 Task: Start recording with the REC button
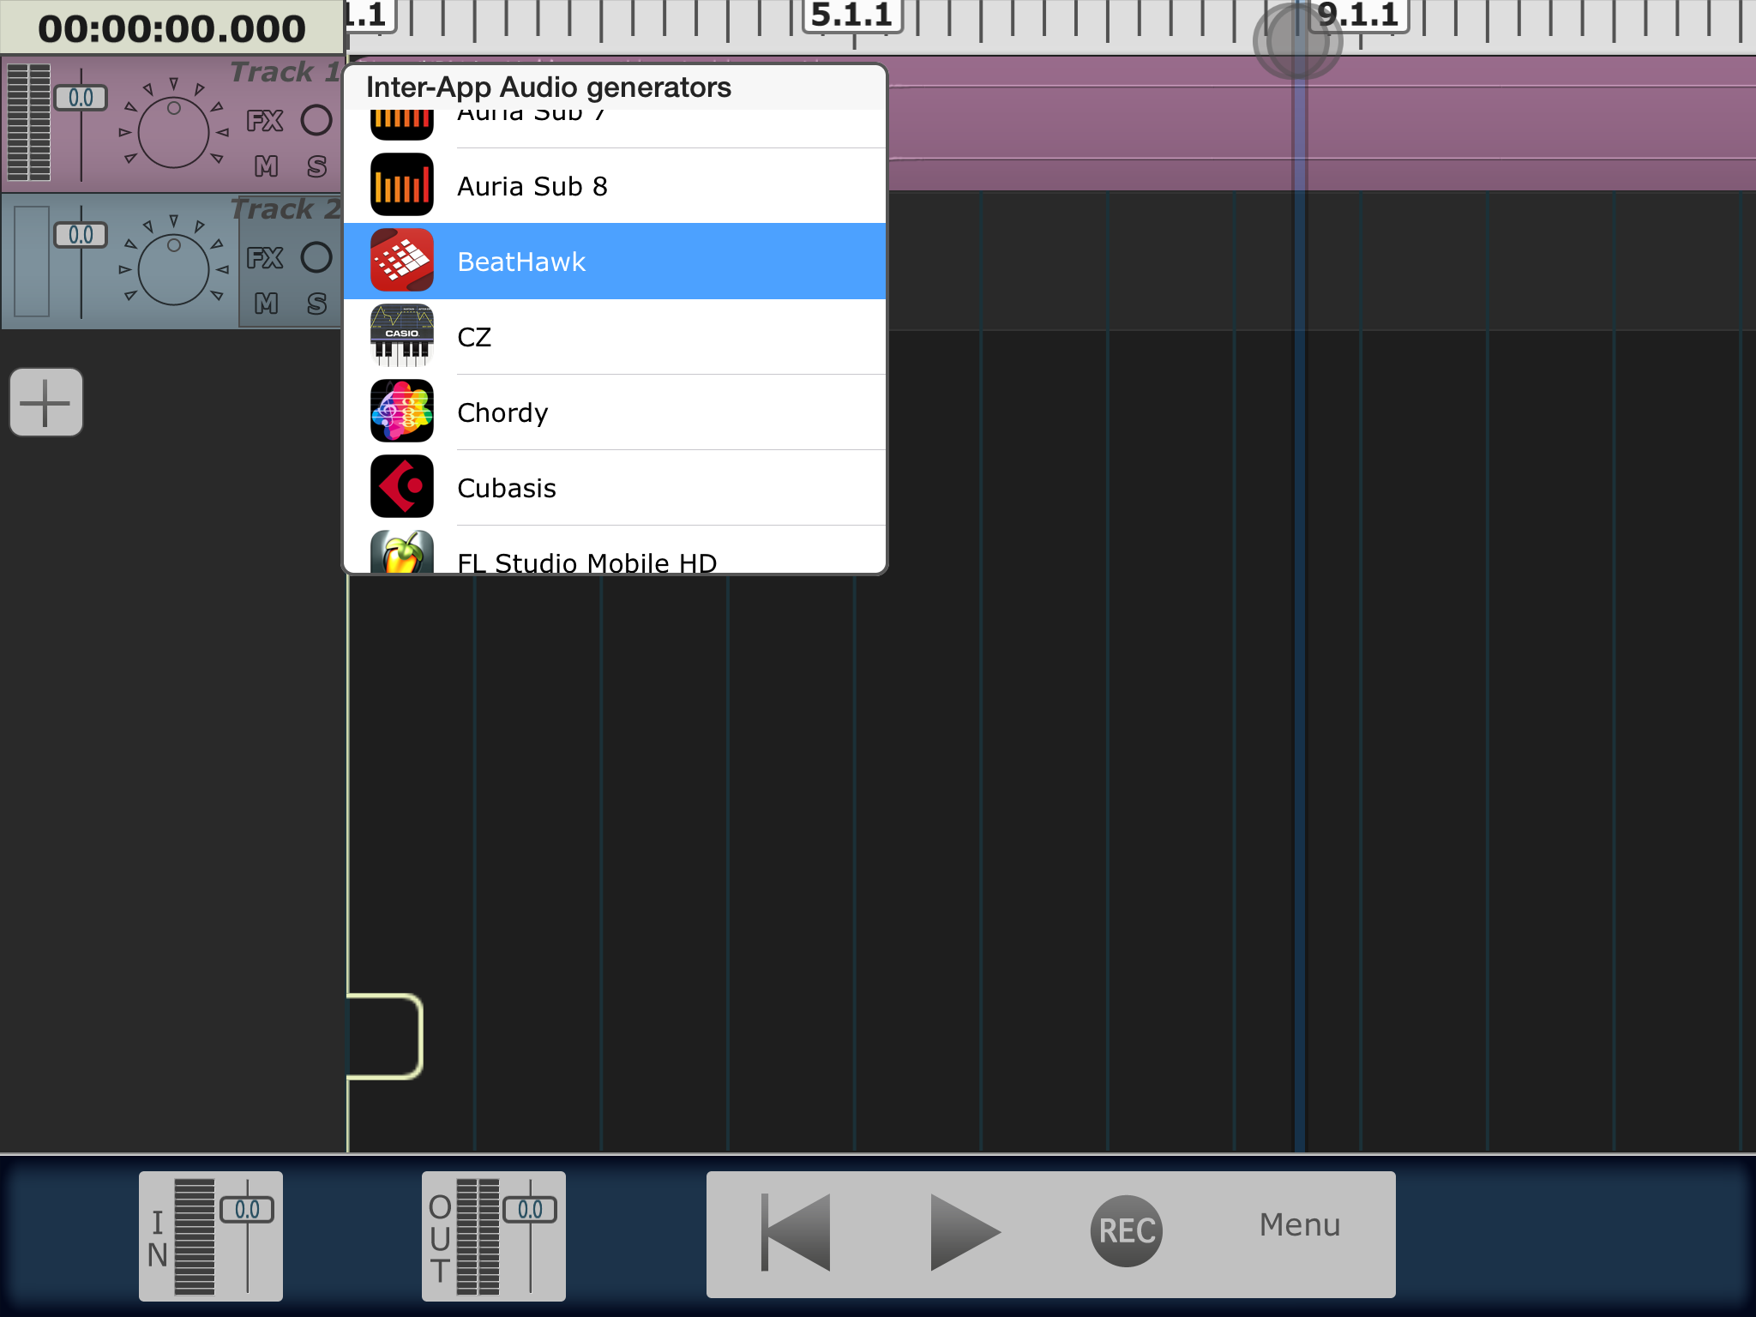point(1127,1231)
